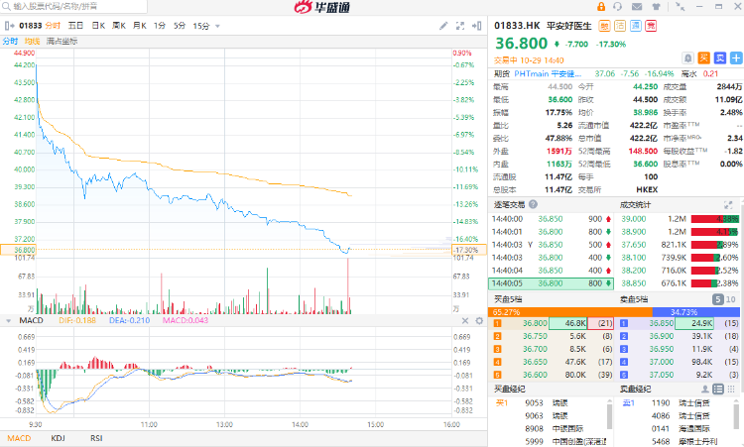Select ask level 1 row at 36.850
Screen dimensions: 744x447
(x=680, y=323)
